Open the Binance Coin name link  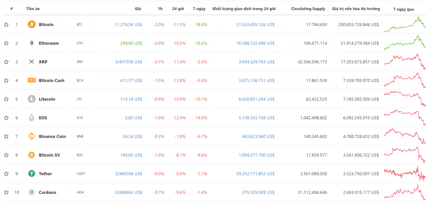(x=52, y=136)
